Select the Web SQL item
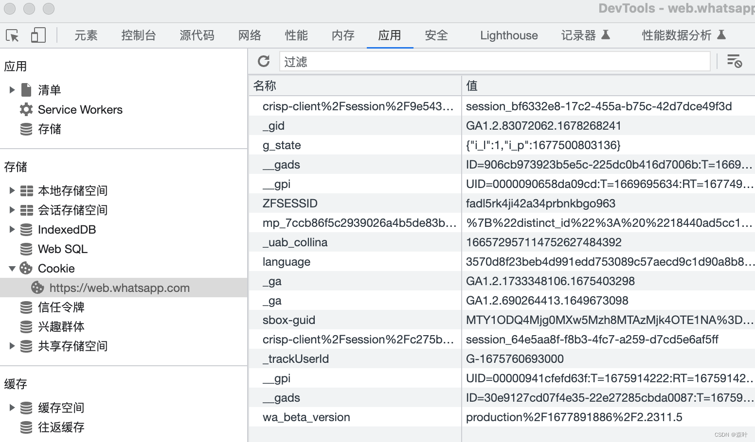The width and height of the screenshot is (755, 442). pos(63,249)
